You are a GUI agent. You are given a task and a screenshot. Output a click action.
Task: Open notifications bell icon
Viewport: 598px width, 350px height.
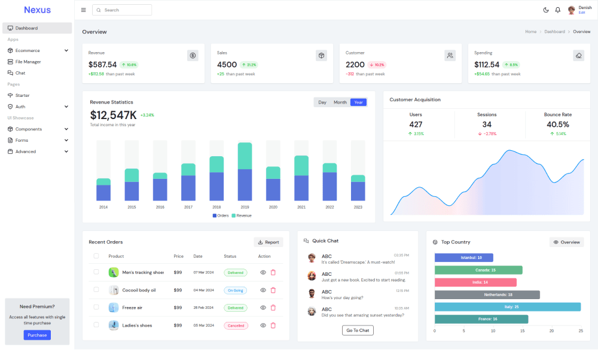click(557, 10)
